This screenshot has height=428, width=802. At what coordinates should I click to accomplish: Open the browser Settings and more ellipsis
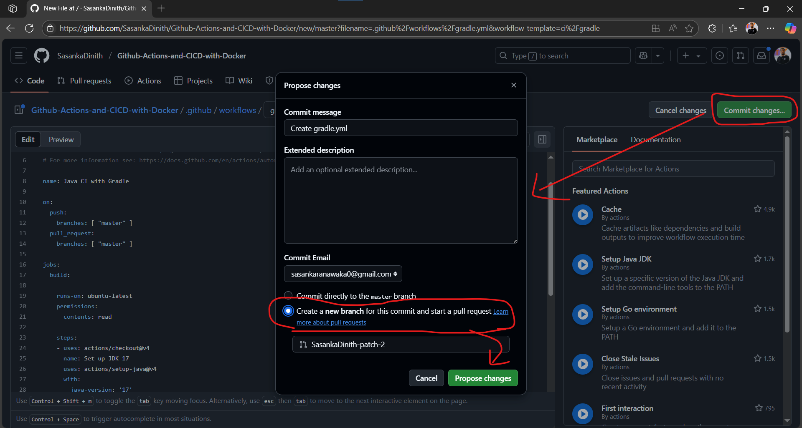click(x=771, y=28)
